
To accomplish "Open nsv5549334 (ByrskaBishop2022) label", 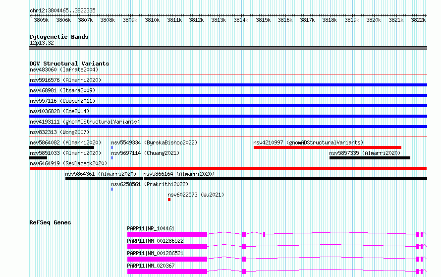I will pyautogui.click(x=154, y=142).
